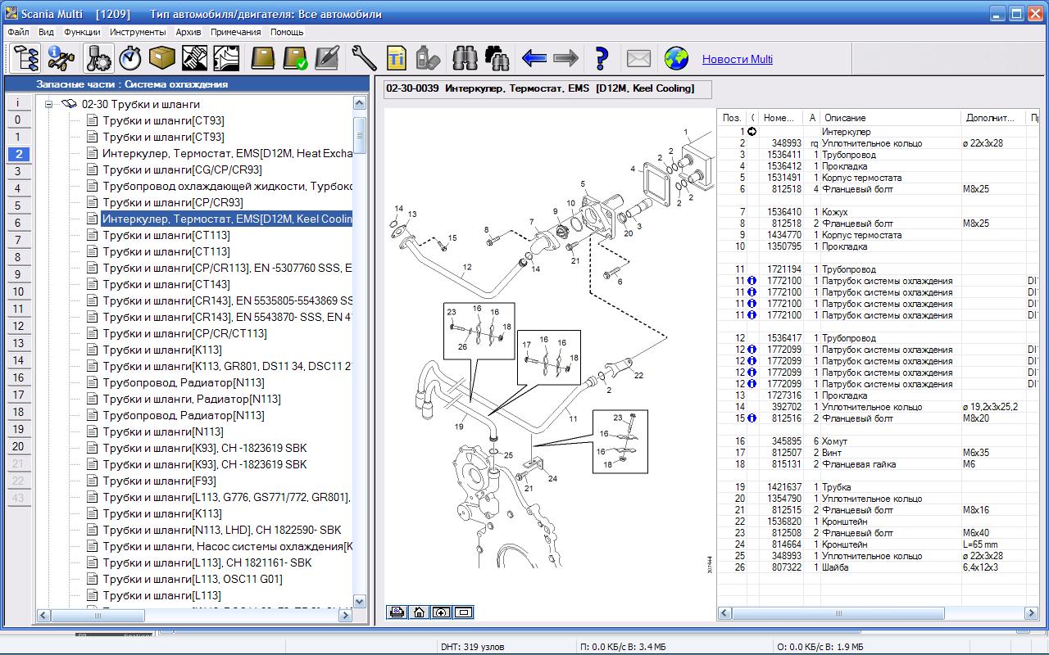Click the envelope mail icon
Image resolution: width=1049 pixels, height=655 pixels.
(638, 58)
